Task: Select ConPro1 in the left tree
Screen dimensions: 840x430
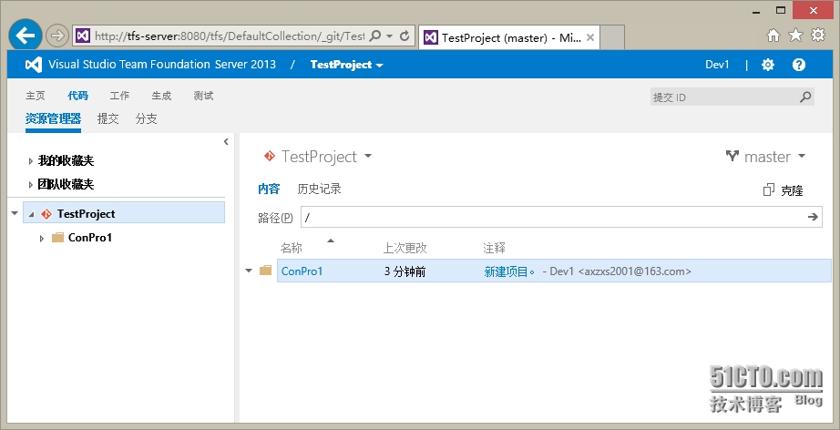Action: pyautogui.click(x=90, y=237)
